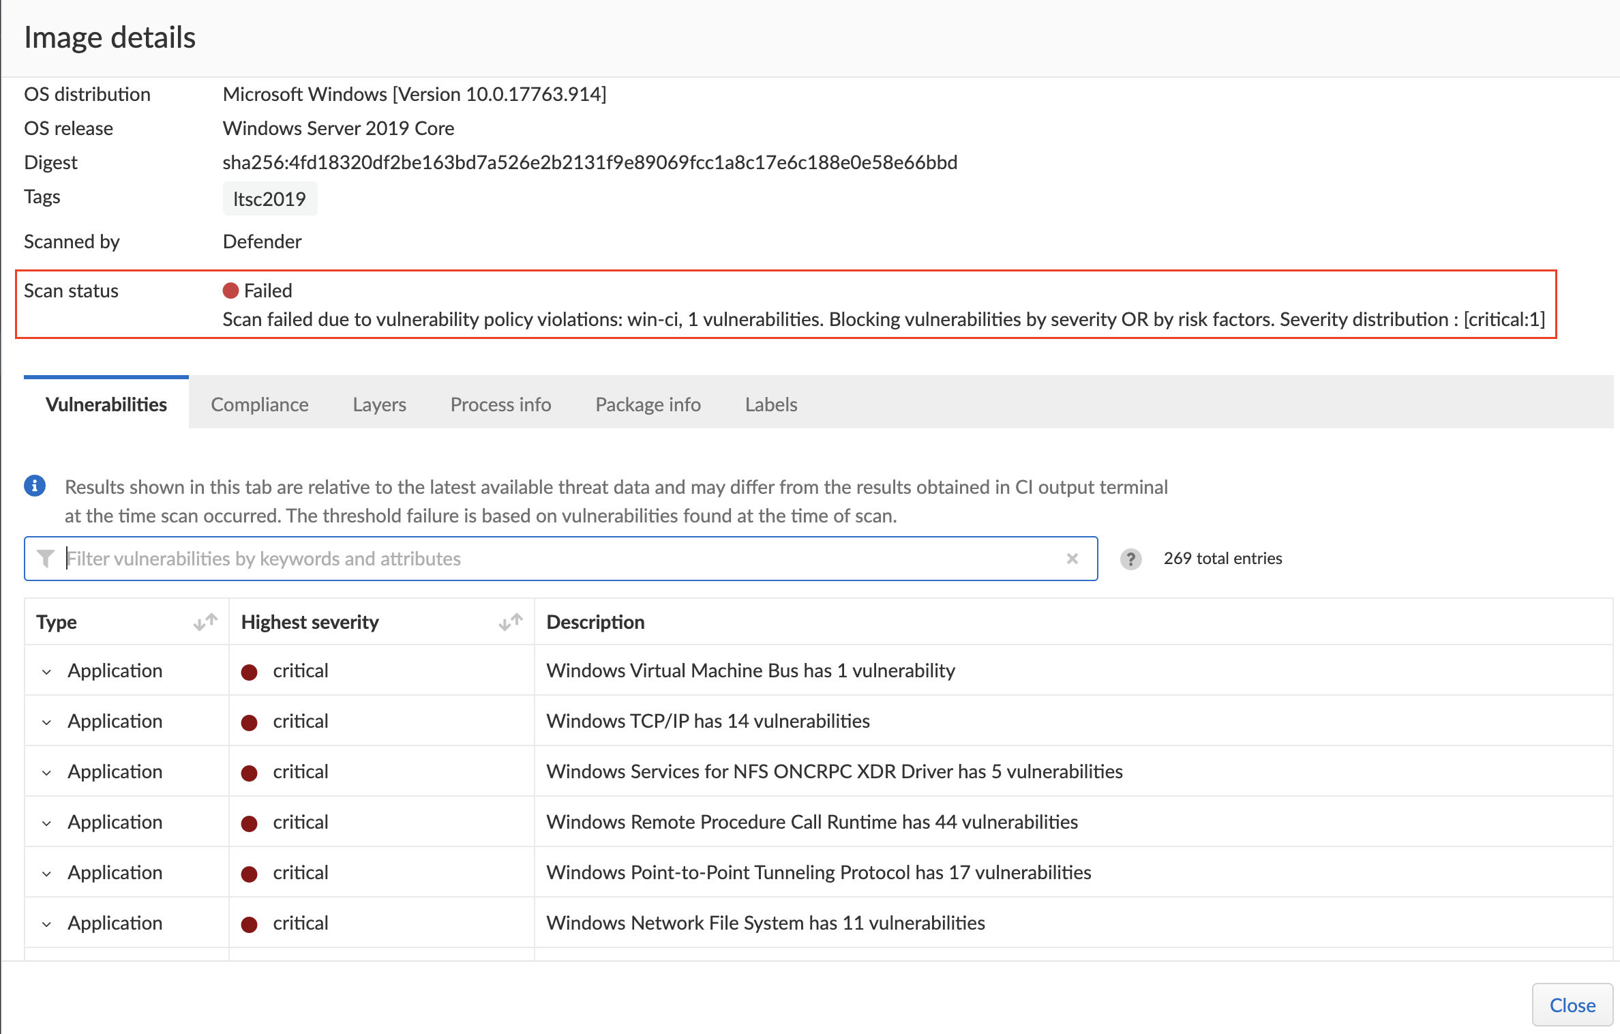The width and height of the screenshot is (1620, 1034).
Task: Open the Layers tab
Action: [379, 404]
